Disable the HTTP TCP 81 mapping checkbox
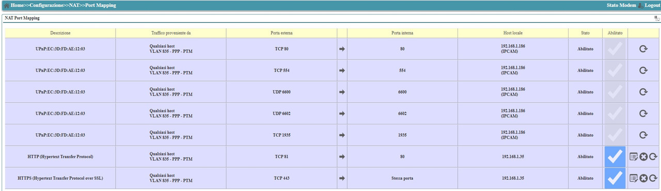This screenshot has width=661, height=191. coord(615,156)
